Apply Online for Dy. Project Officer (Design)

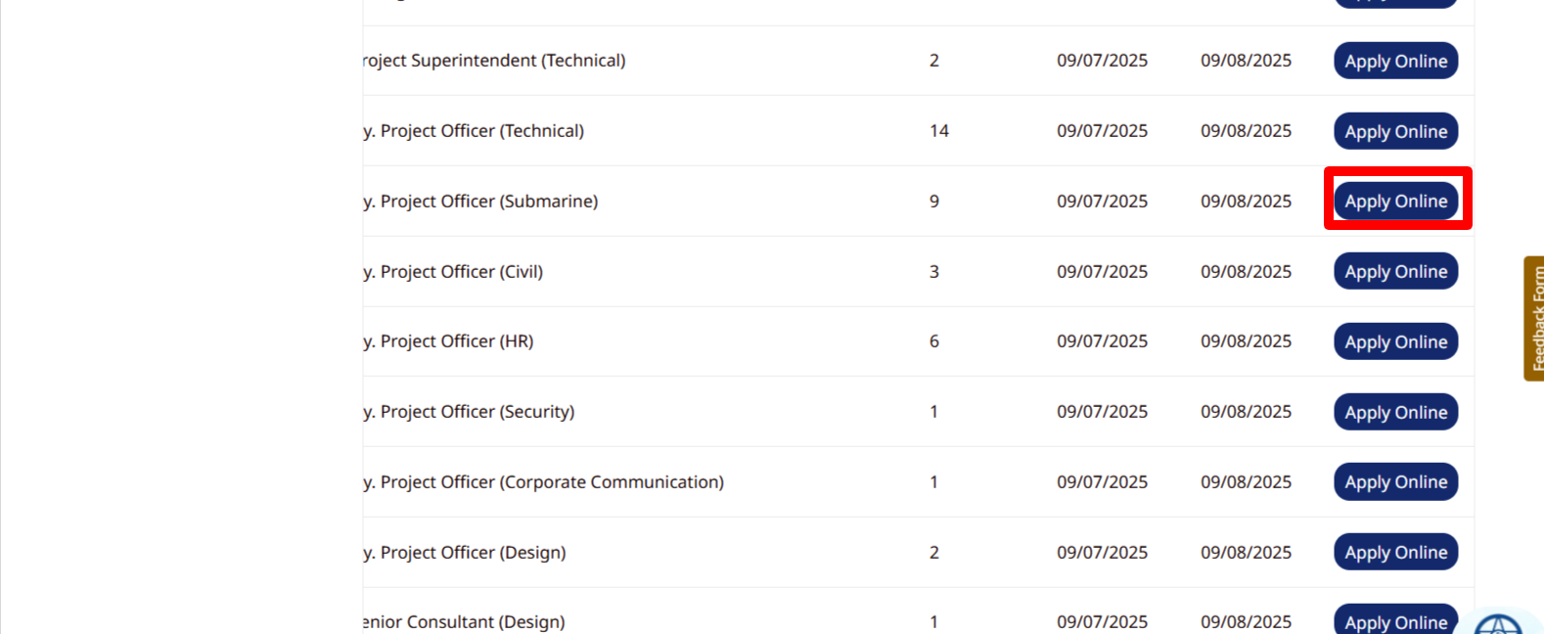pyautogui.click(x=1395, y=552)
